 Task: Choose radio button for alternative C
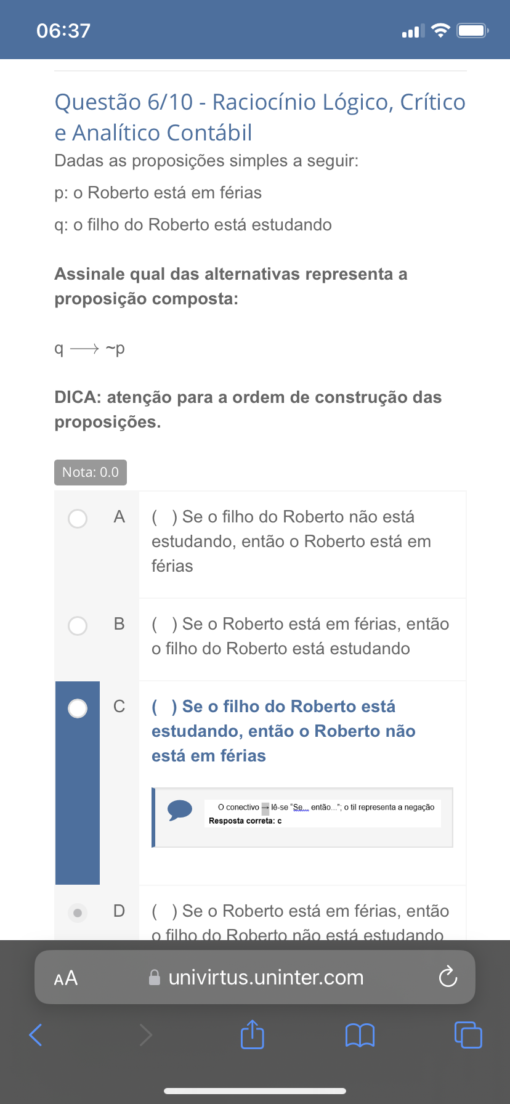point(78,708)
